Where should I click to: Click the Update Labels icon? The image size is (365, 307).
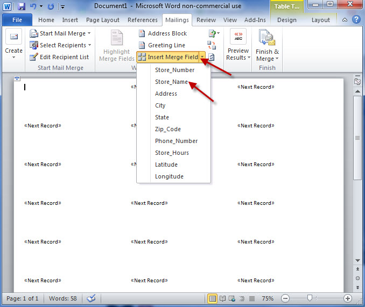pos(211,57)
